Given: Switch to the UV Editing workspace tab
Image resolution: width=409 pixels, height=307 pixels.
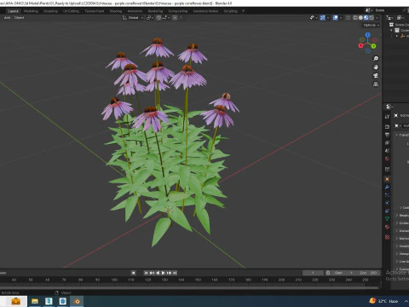Looking at the screenshot, I should tap(71, 11).
